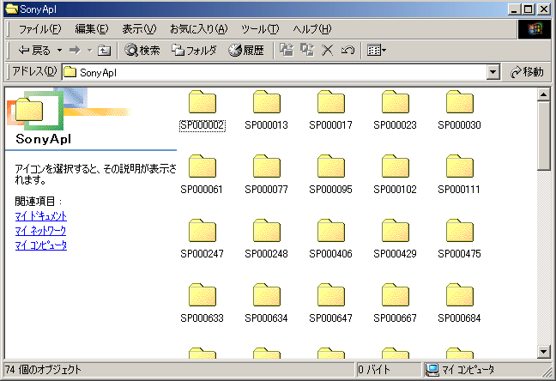Expand the address bar dropdown arrow
The height and width of the screenshot is (381, 556).
pos(493,72)
